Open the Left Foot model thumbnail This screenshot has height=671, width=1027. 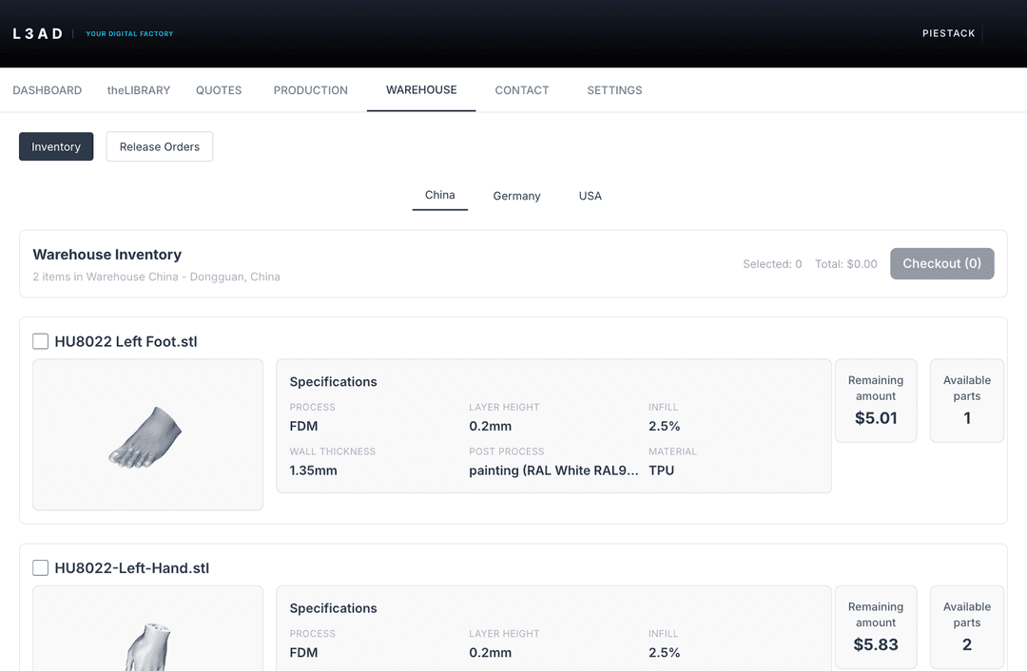point(147,434)
